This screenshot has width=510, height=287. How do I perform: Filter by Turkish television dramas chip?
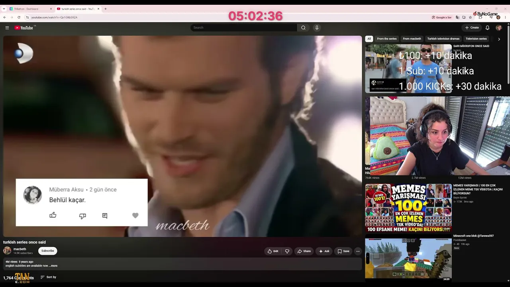[443, 39]
